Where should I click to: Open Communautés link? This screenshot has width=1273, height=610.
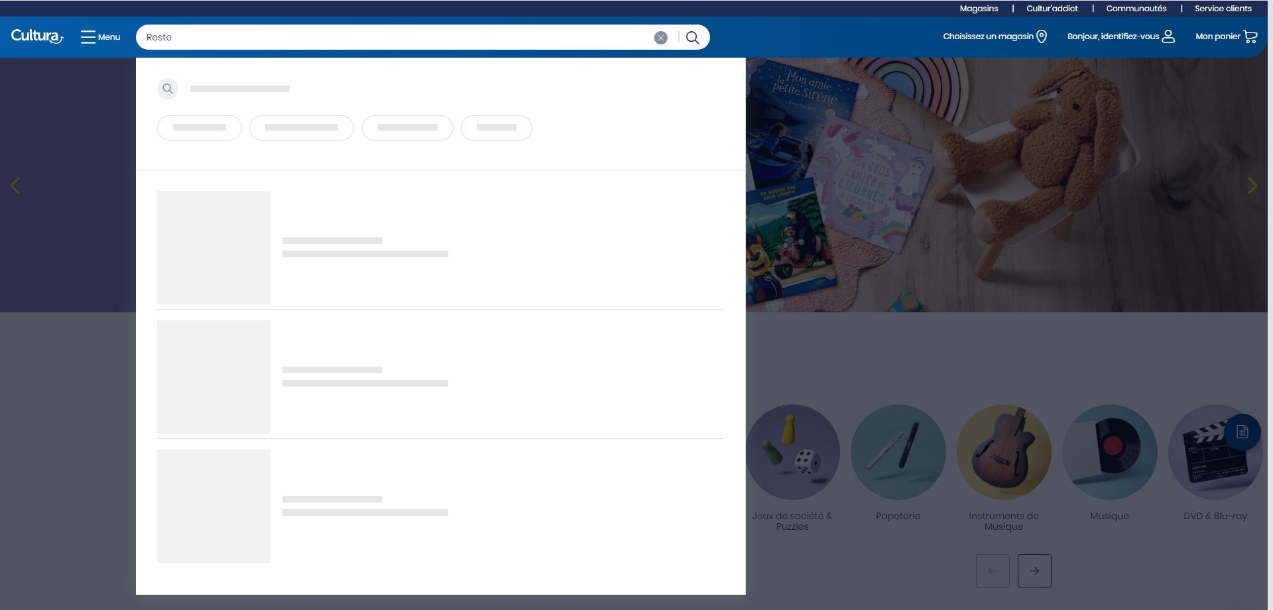pyautogui.click(x=1136, y=9)
